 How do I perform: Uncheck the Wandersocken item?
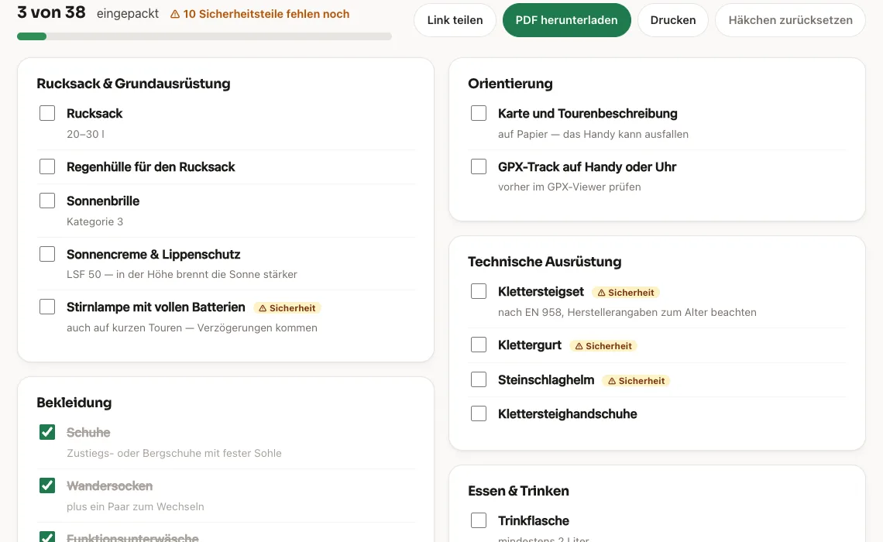tap(47, 485)
